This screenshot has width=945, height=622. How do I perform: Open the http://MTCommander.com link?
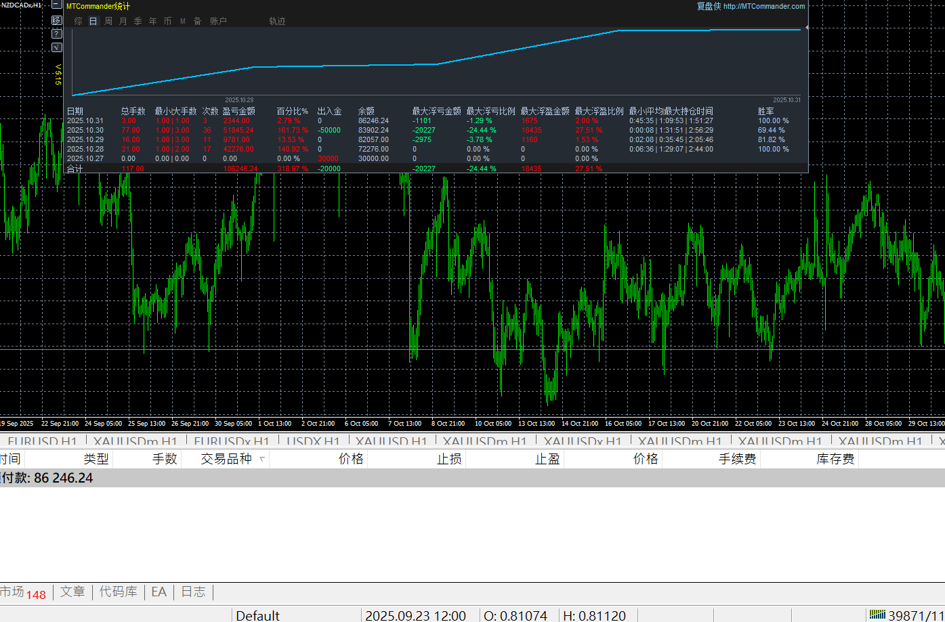(x=764, y=6)
